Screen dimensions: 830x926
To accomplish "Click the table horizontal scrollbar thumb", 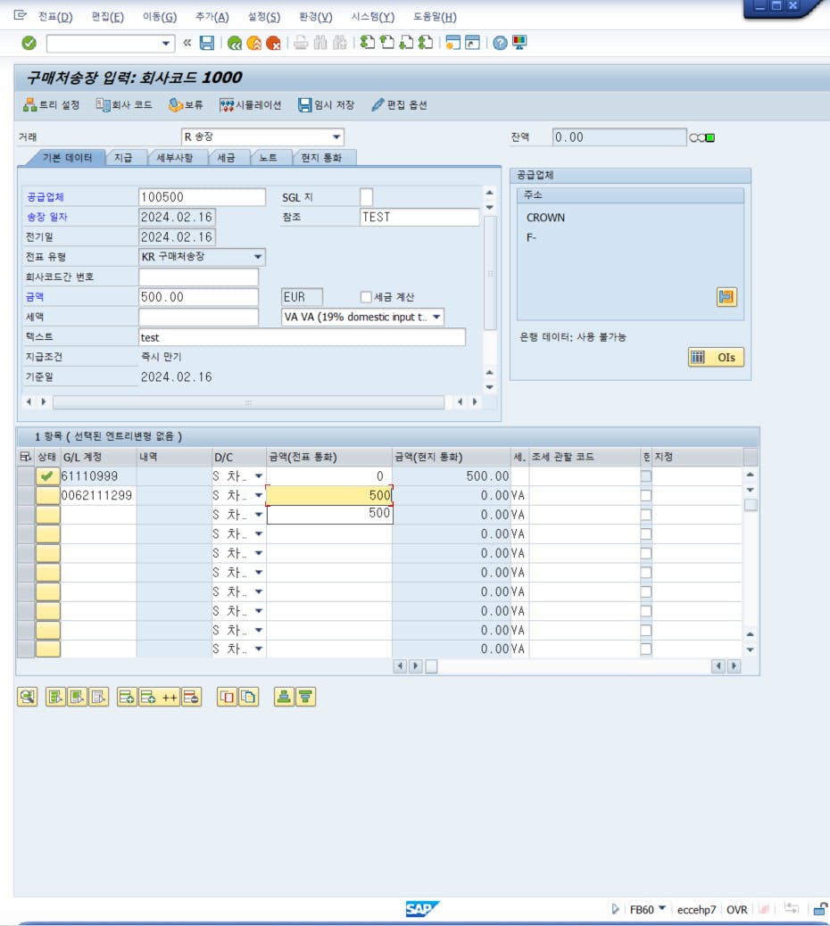I will click(432, 666).
